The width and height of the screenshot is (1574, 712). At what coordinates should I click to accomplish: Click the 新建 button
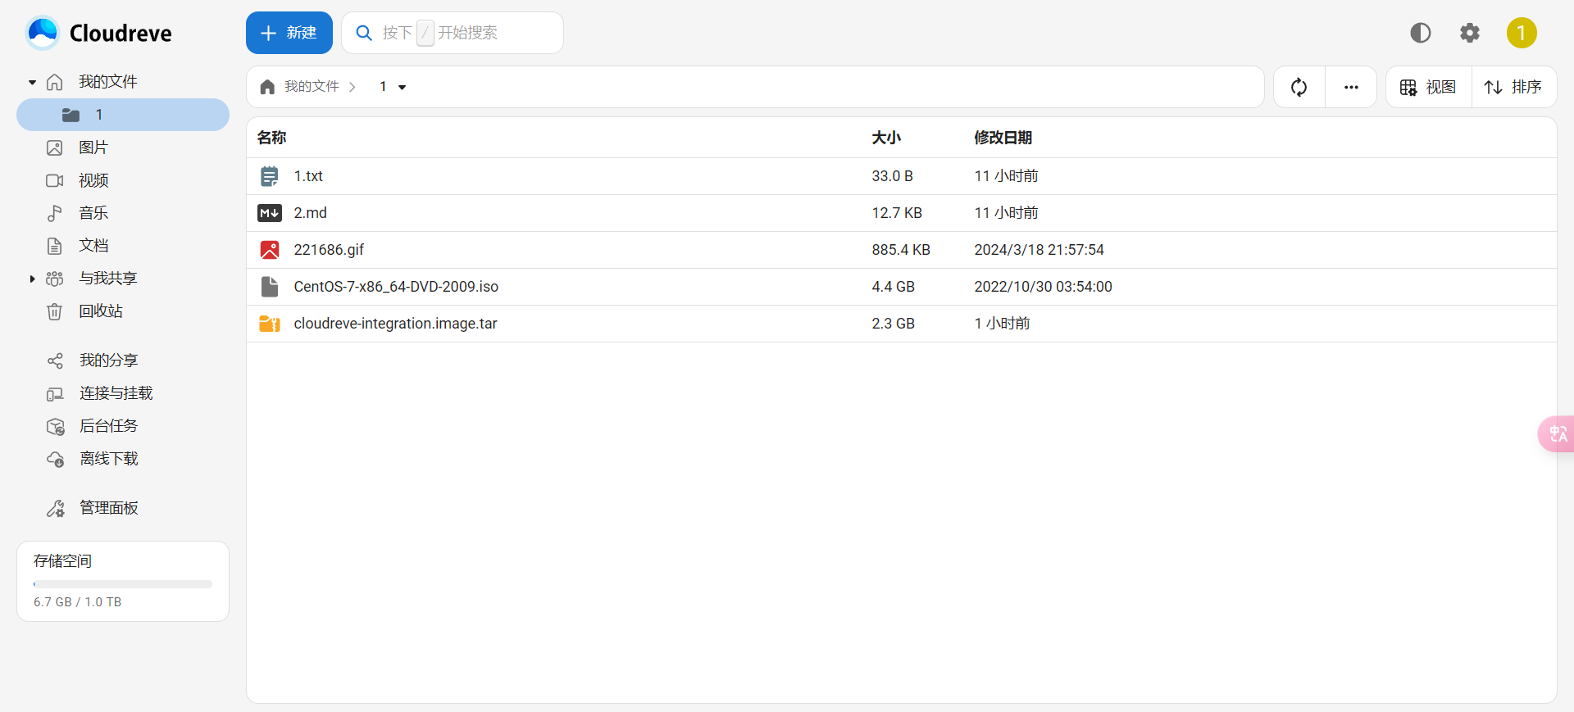pyautogui.click(x=289, y=33)
